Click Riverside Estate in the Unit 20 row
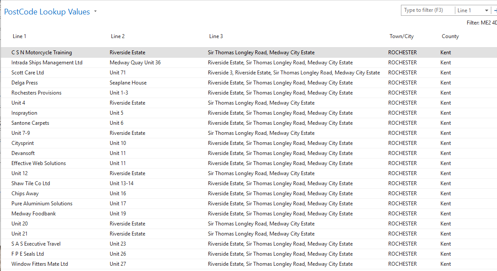 [x=127, y=224]
